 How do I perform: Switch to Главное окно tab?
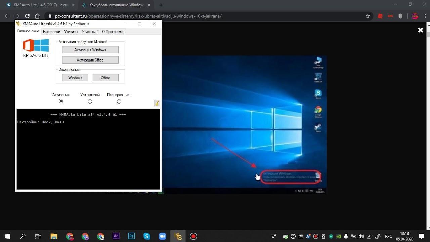pos(28,31)
